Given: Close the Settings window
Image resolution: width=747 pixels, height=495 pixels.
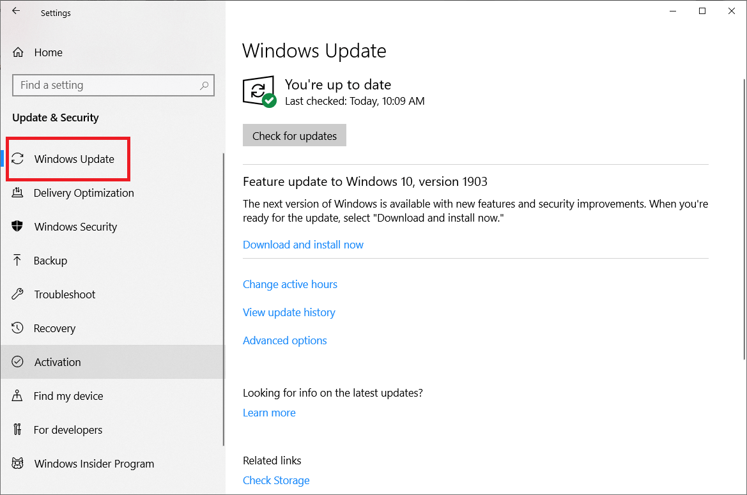Looking at the screenshot, I should pyautogui.click(x=732, y=11).
